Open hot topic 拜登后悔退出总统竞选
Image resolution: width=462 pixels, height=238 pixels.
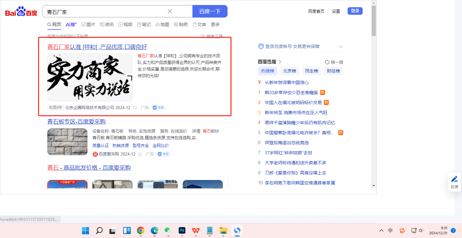tap(287, 143)
